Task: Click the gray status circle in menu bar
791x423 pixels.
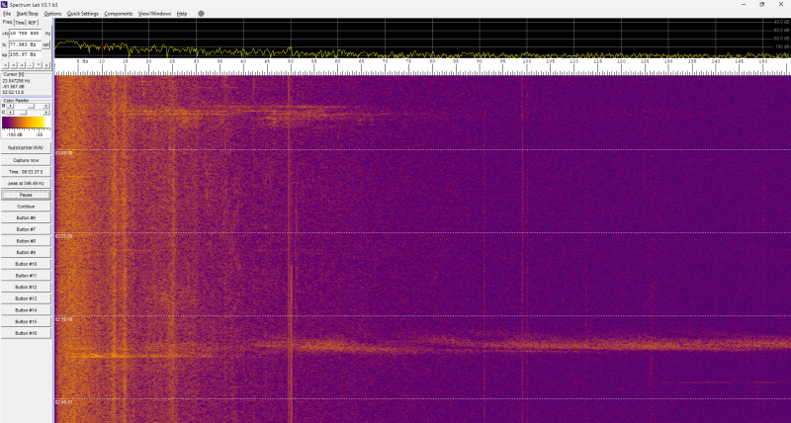Action: point(201,14)
